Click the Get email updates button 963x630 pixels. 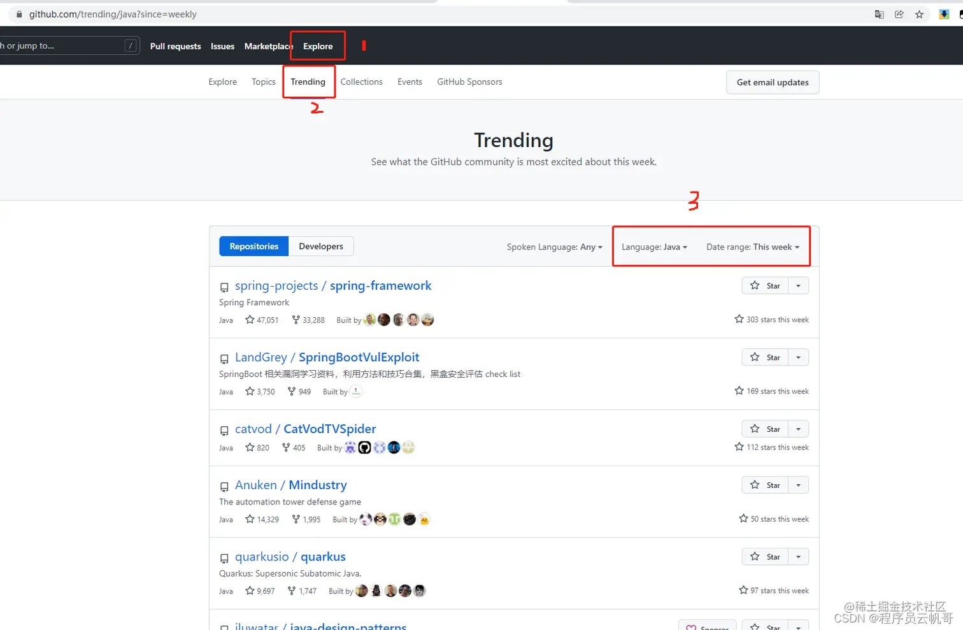click(x=773, y=82)
